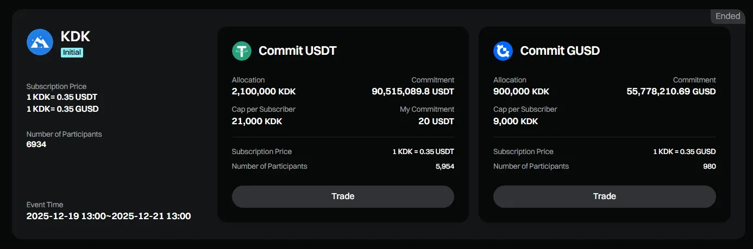Select the Commit USDT heading
753x249 pixels.
[x=297, y=51]
